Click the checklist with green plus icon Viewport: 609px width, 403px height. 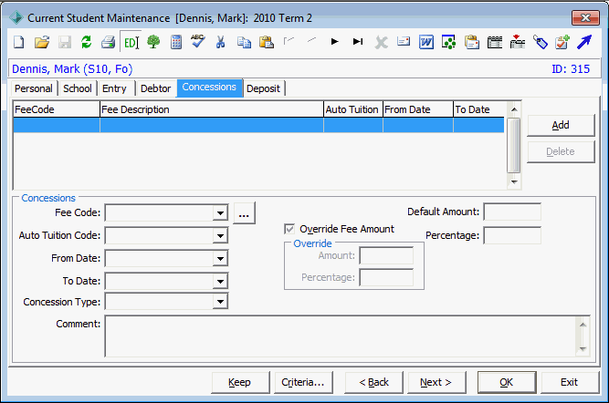click(x=562, y=42)
